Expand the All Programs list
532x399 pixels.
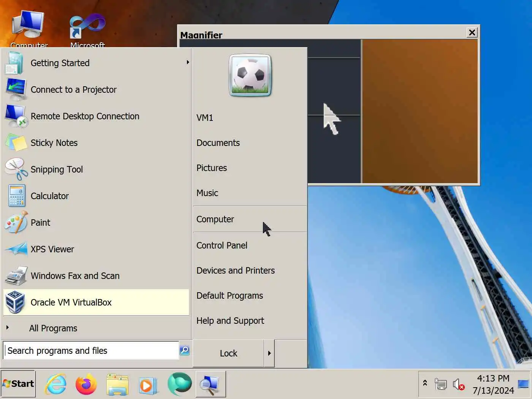click(53, 328)
